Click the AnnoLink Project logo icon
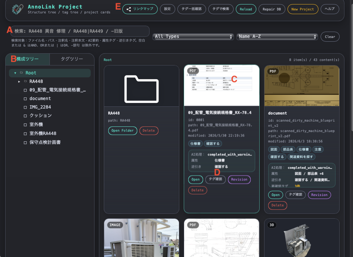Screen dimensions: 353x257 click(17, 9)
